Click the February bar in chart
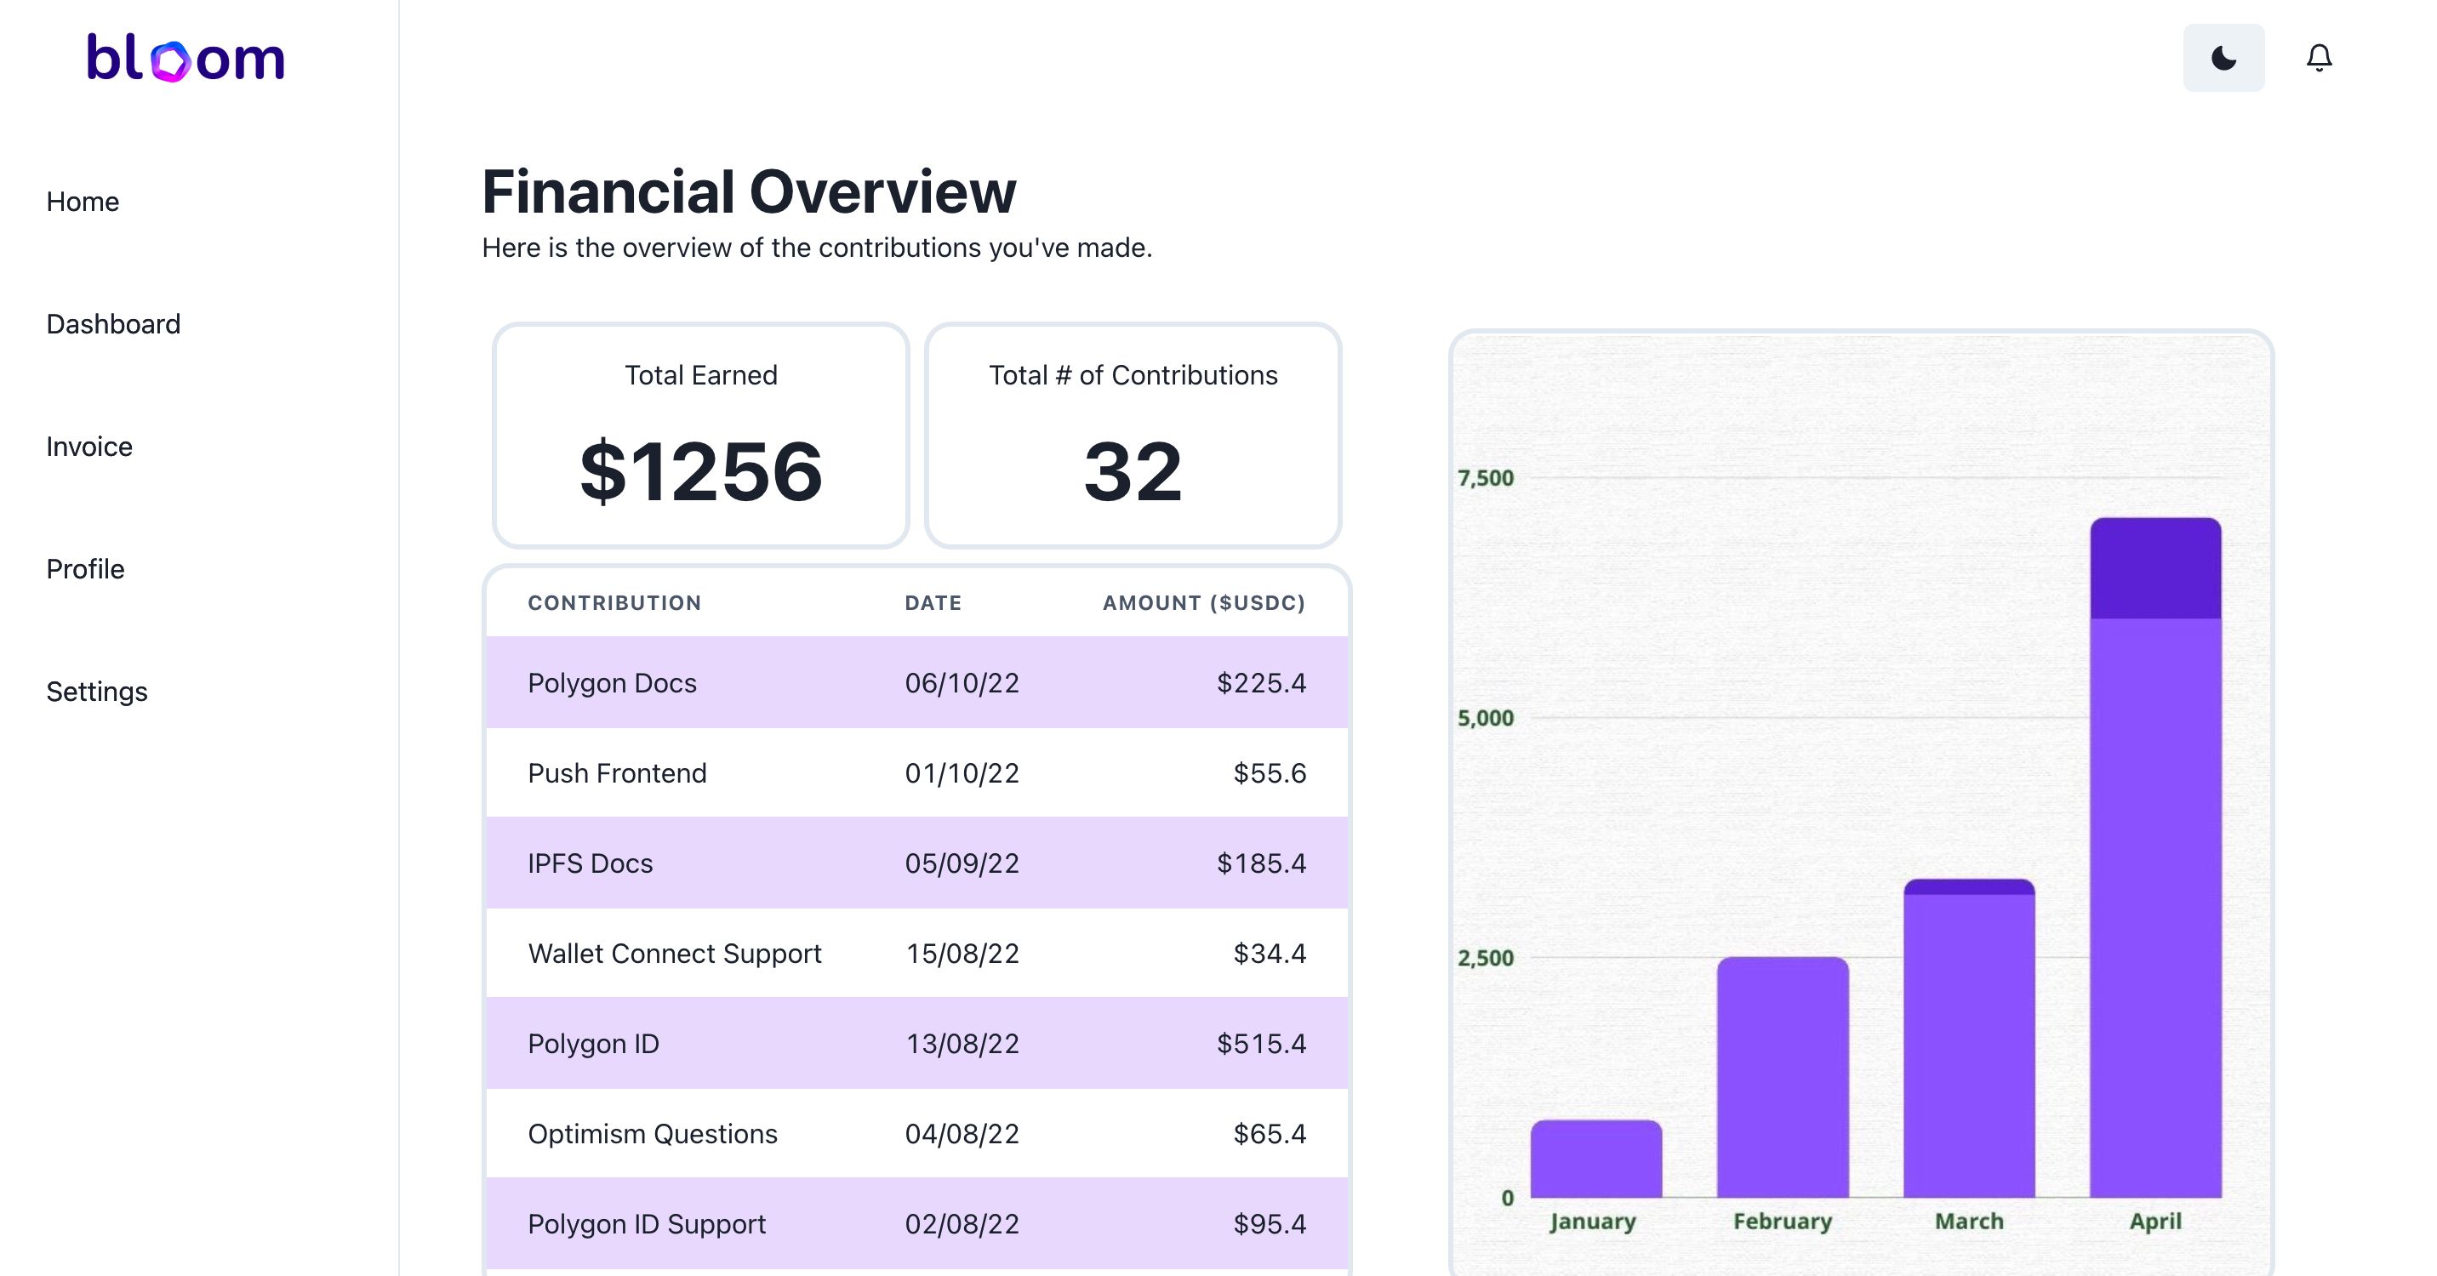Image resolution: width=2437 pixels, height=1276 pixels. 1783,1077
